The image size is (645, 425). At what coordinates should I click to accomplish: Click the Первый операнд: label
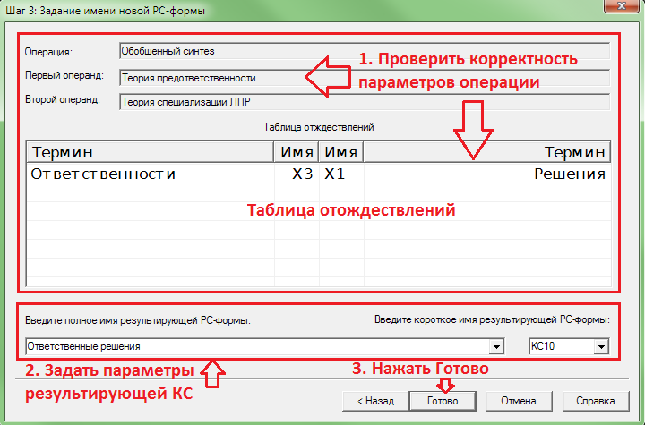click(x=64, y=76)
